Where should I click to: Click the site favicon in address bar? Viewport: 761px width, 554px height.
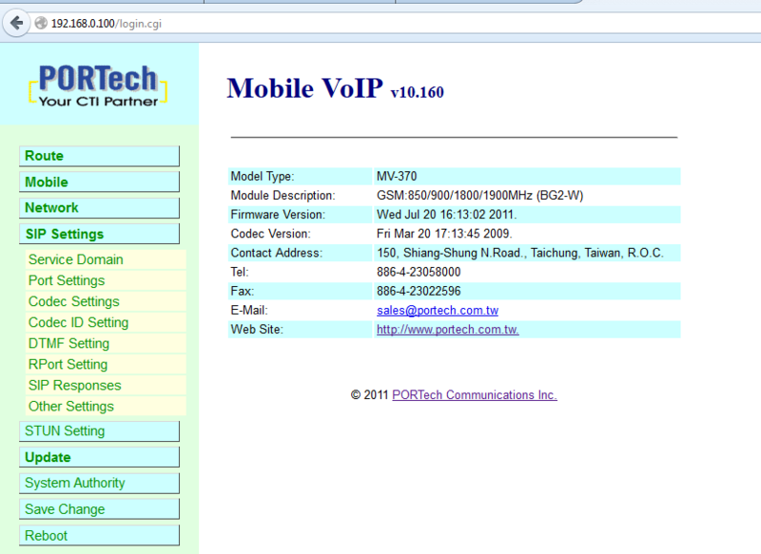click(39, 23)
